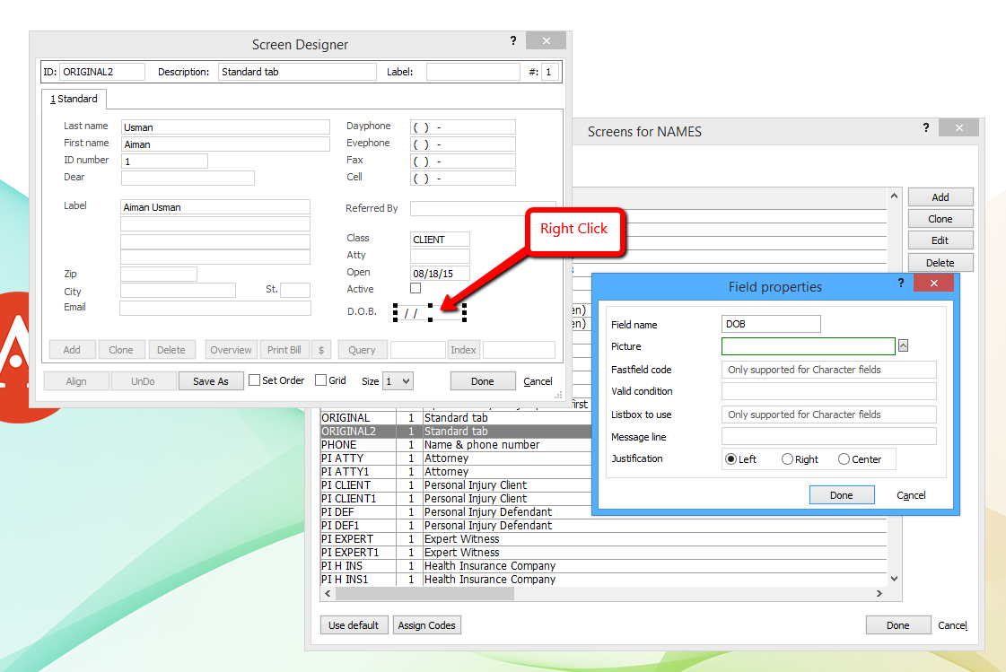Click the Save As button
1006x672 pixels.
point(211,380)
